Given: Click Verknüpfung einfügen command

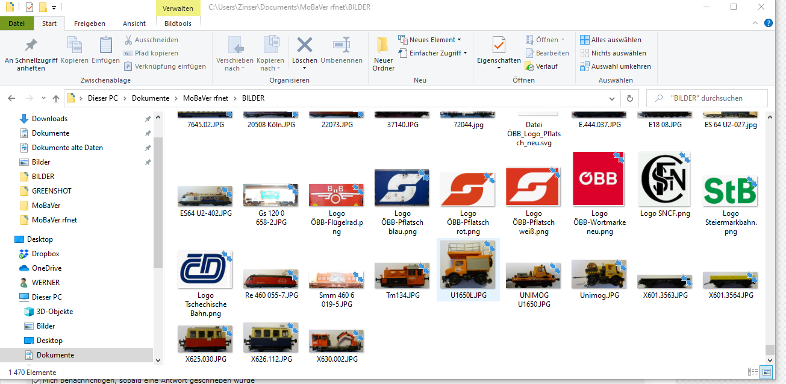Looking at the screenshot, I should coord(165,66).
